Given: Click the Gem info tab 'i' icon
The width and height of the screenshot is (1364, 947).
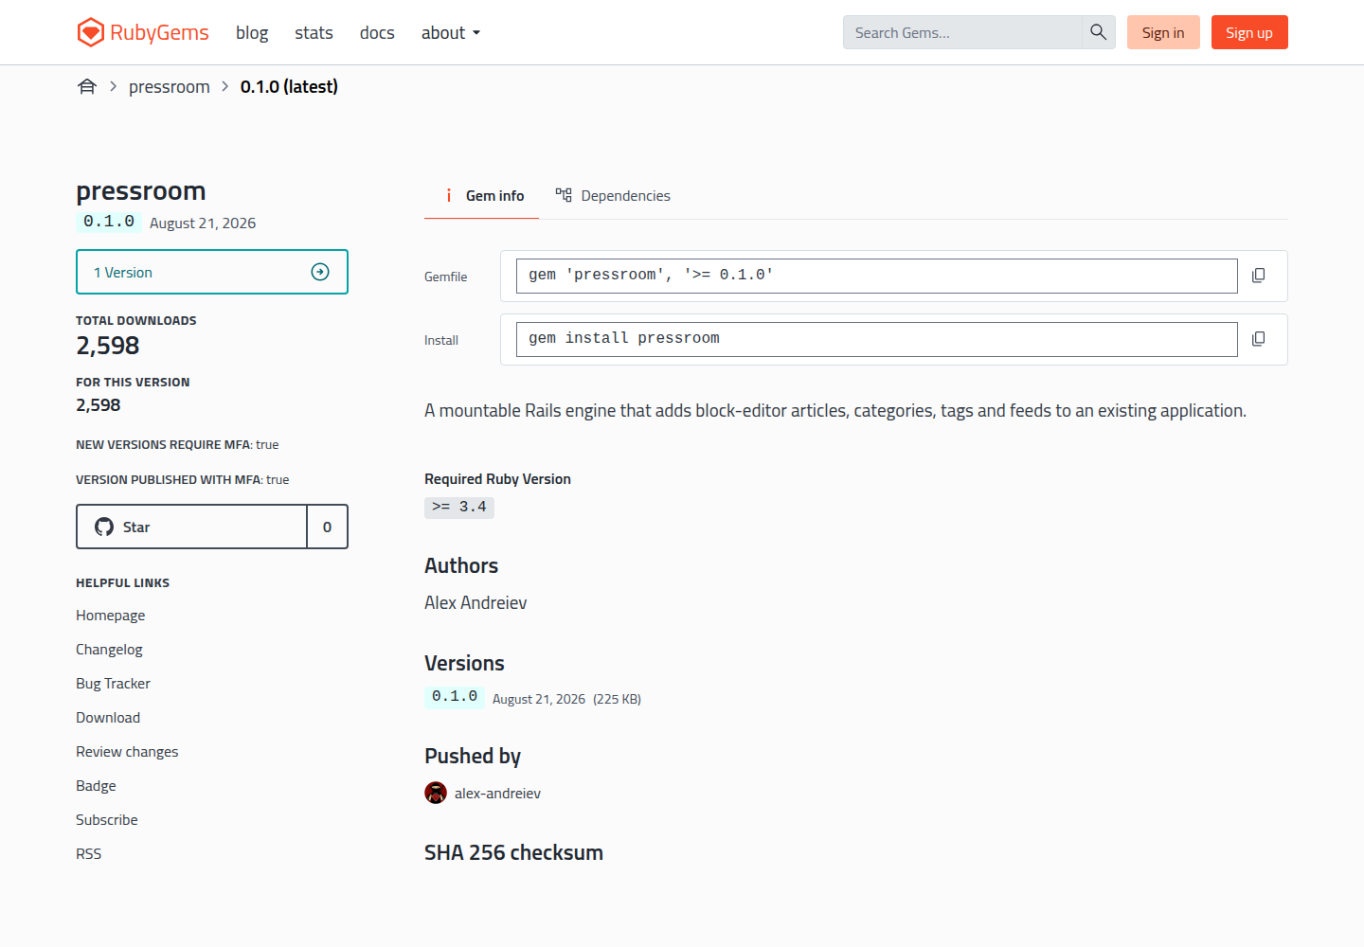Looking at the screenshot, I should pyautogui.click(x=449, y=195).
